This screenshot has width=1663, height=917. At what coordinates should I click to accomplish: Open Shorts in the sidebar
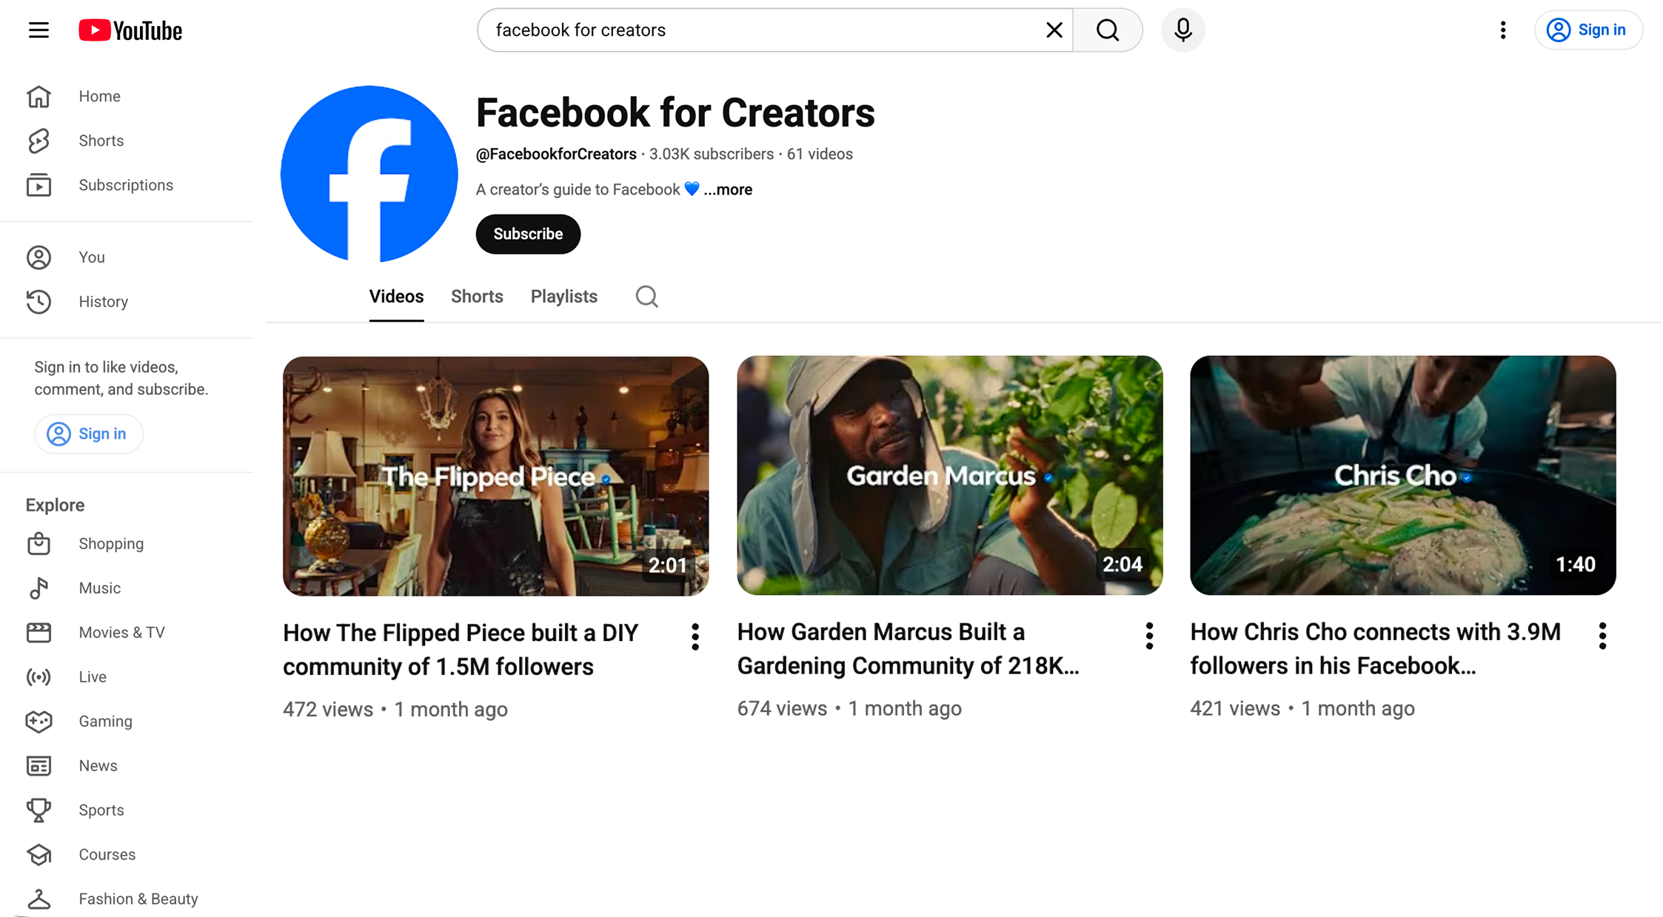coord(101,141)
